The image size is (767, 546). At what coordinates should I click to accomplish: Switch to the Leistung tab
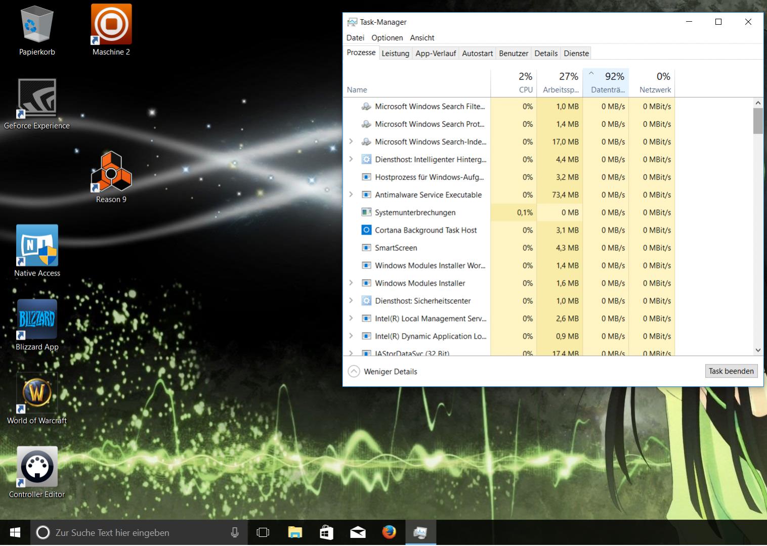coord(395,53)
